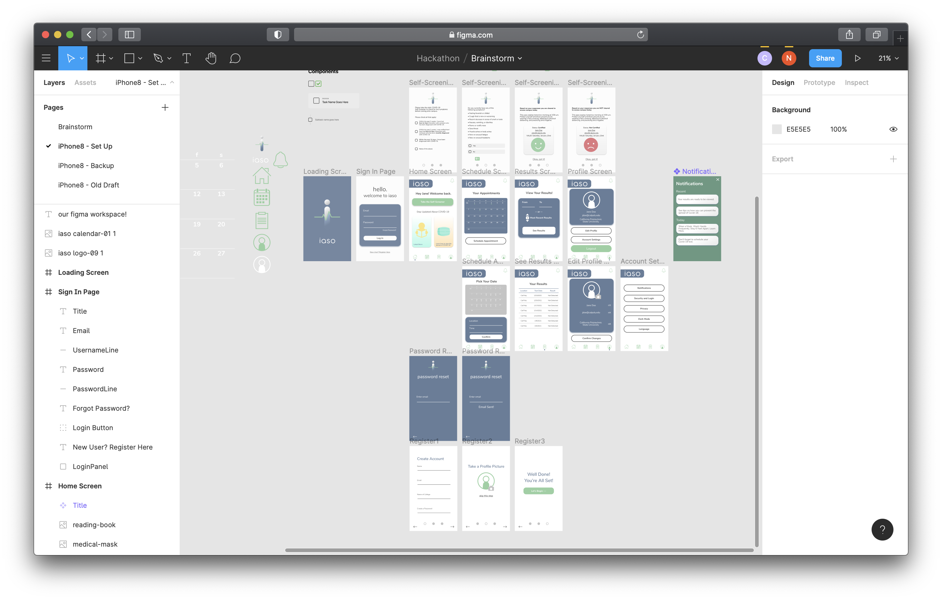Select the Comment tool
The height and width of the screenshot is (600, 942).
[235, 58]
